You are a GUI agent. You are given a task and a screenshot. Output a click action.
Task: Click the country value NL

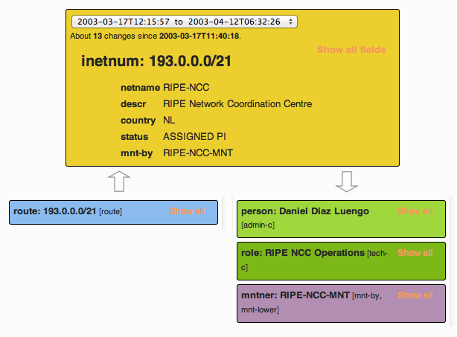[x=169, y=121]
